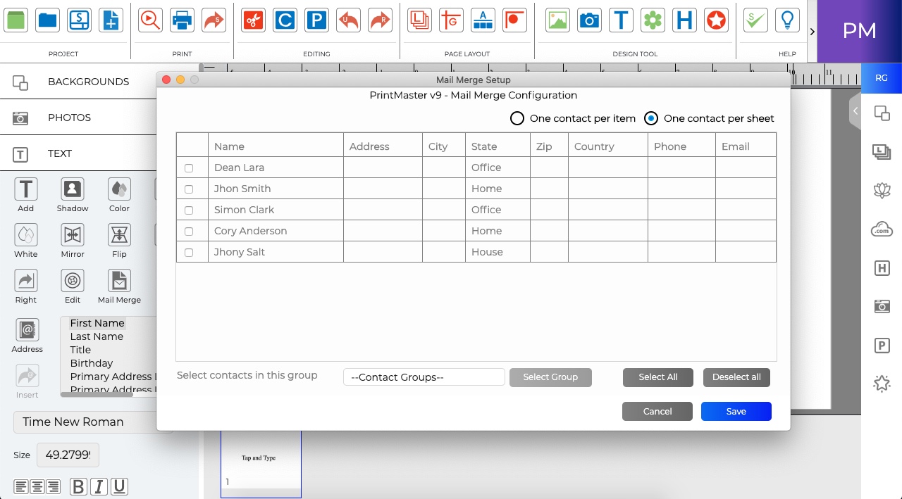Open the Print tool icon
Image resolution: width=902 pixels, height=499 pixels.
(x=182, y=20)
